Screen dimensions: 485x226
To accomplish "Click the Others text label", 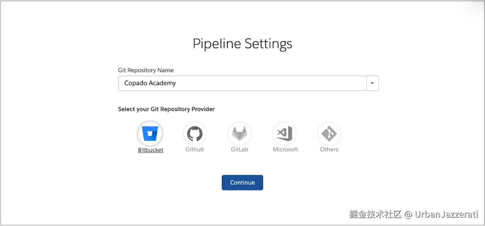I will click(329, 149).
